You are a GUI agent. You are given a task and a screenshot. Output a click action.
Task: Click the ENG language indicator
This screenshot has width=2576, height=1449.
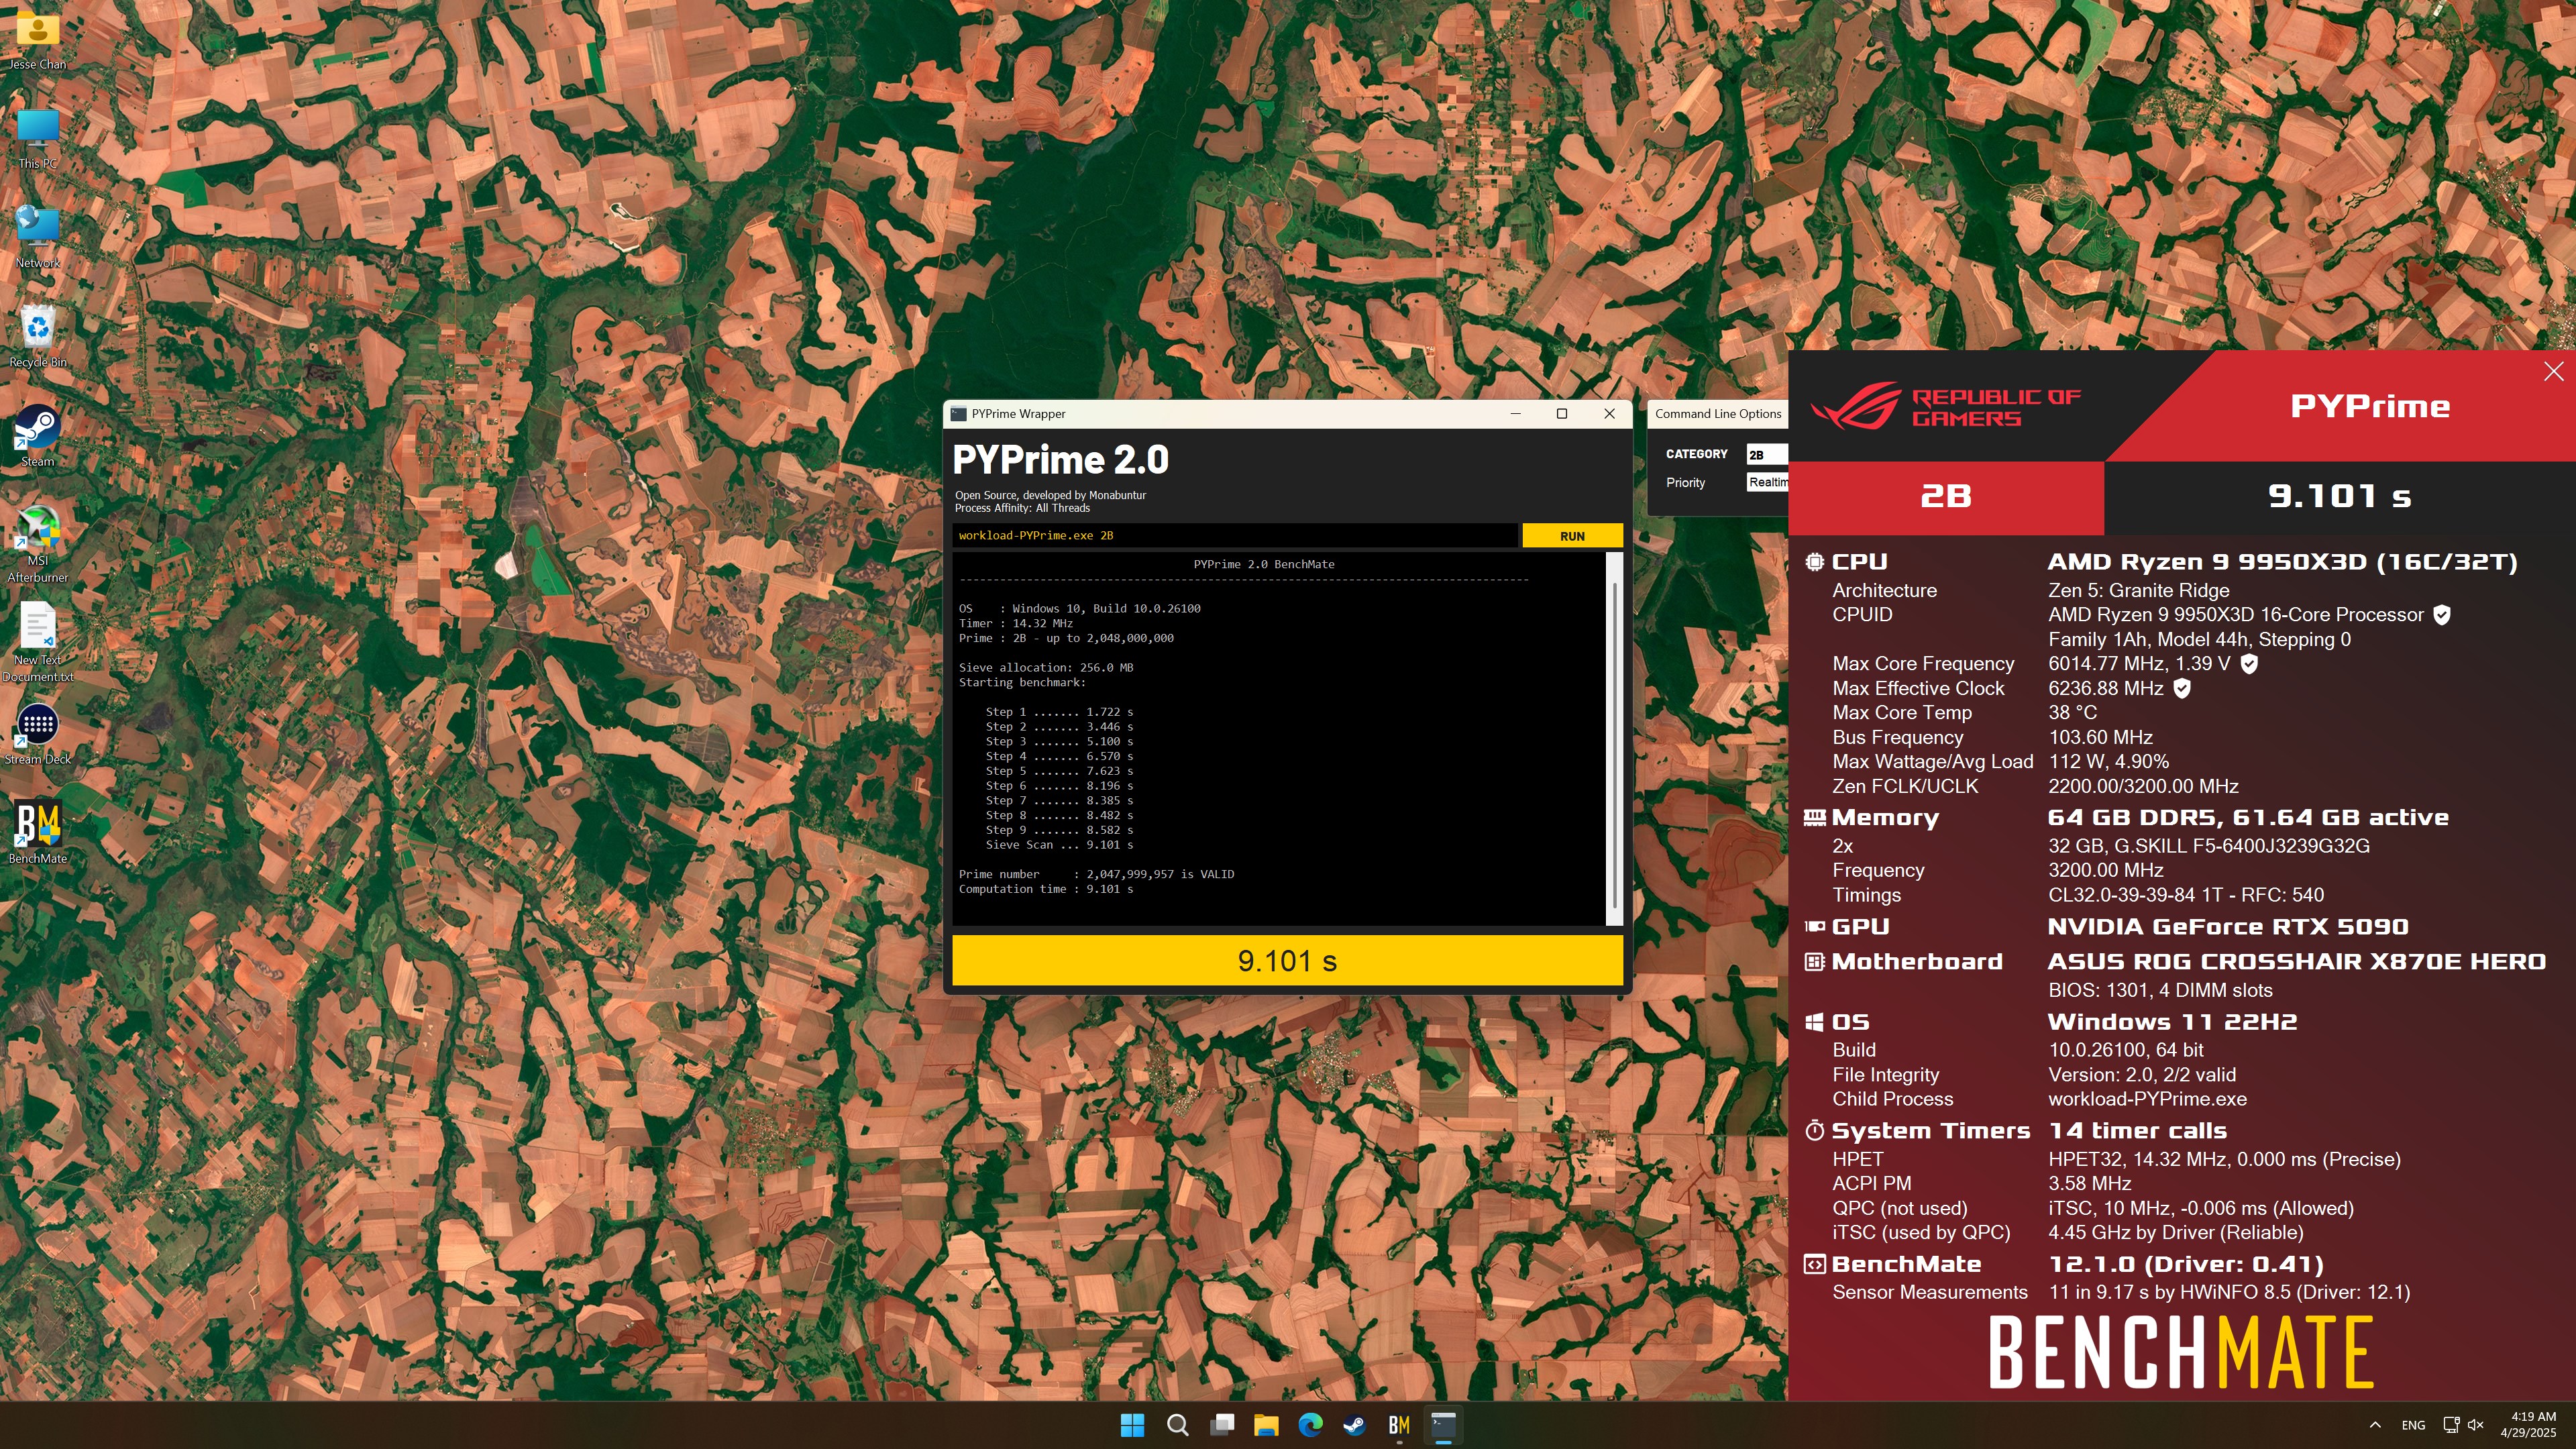pos(2413,1425)
